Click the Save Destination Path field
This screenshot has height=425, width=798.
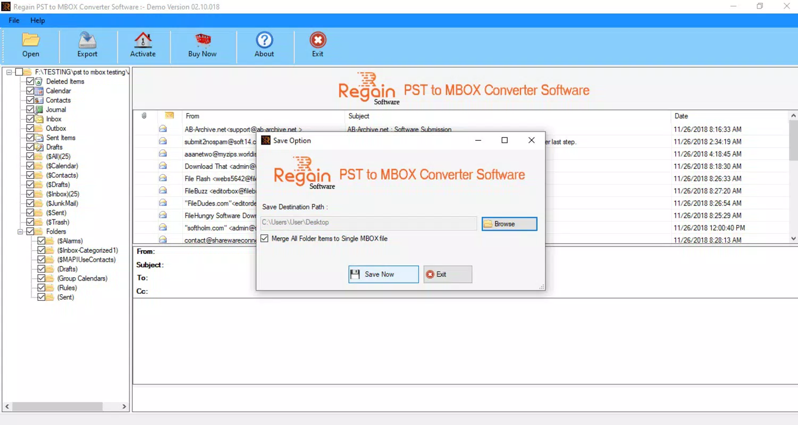[x=368, y=223]
